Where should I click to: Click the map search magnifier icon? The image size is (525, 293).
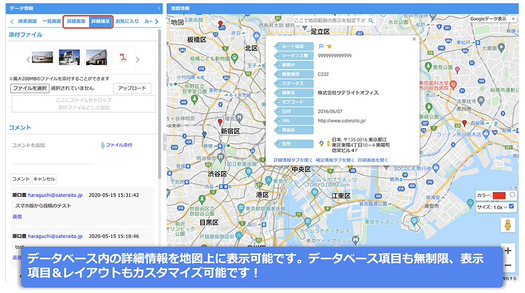(371, 21)
